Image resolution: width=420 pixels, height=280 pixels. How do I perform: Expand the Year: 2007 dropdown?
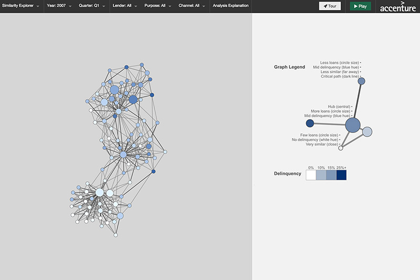[61, 6]
